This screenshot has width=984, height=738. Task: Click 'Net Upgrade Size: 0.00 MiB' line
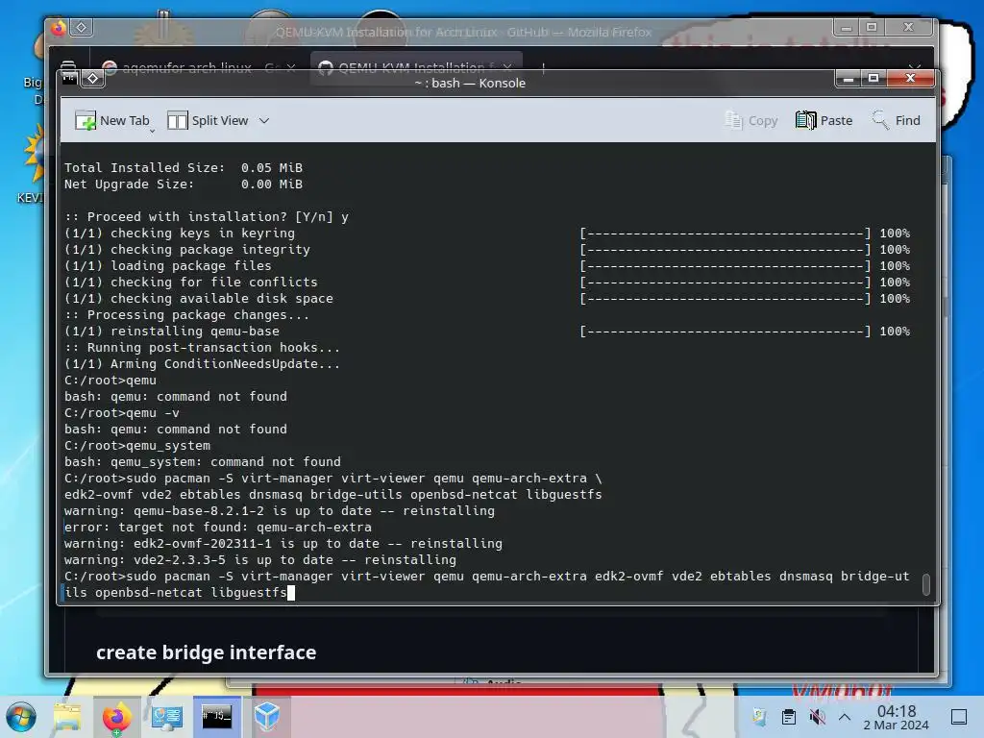click(184, 184)
